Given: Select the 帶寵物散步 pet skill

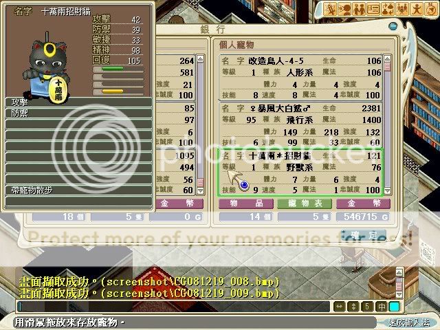Looking at the screenshot, I should pos(76,190).
